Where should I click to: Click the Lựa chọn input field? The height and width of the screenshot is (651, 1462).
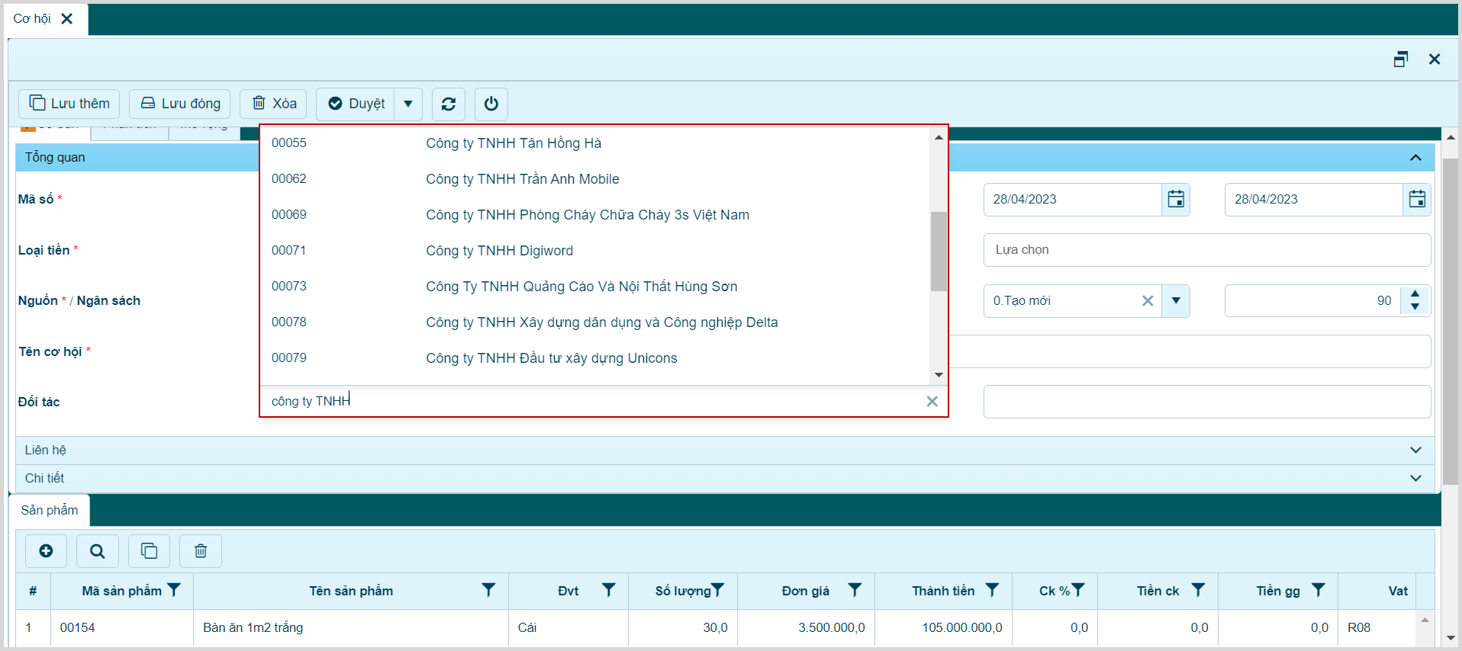click(x=1206, y=250)
